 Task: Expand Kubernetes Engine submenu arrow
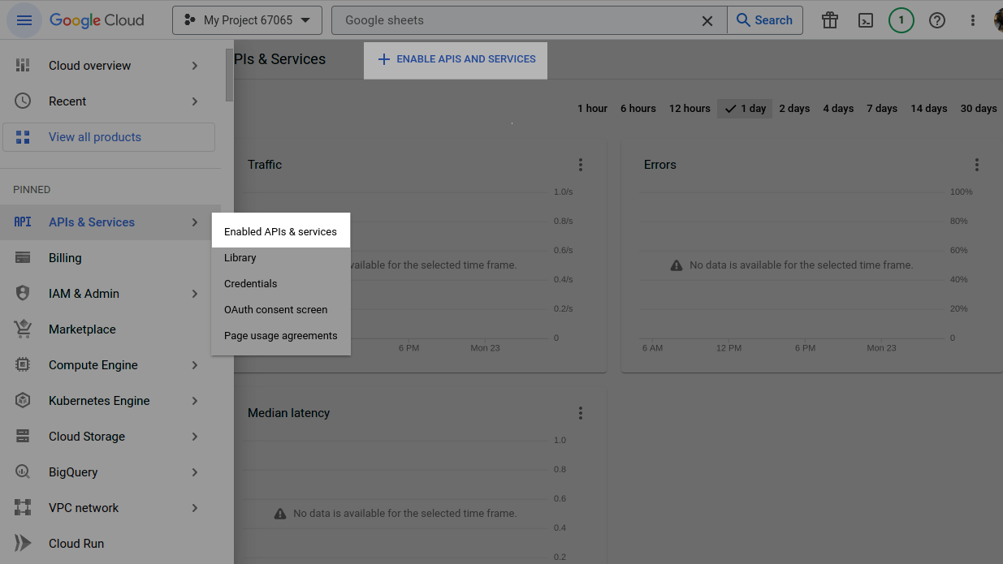tap(195, 401)
